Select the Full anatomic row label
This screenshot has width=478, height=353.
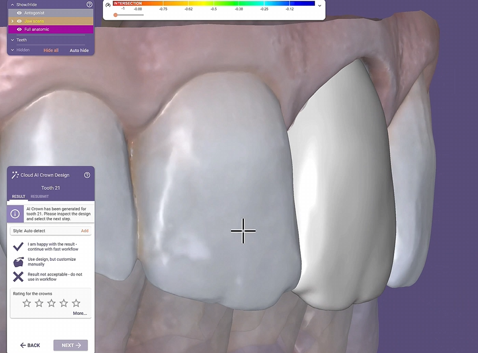(x=36, y=29)
